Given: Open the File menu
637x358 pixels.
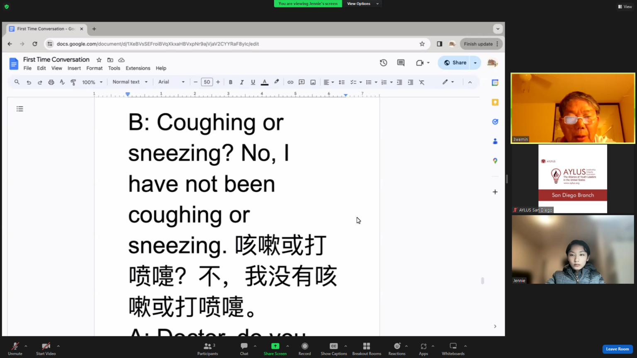Looking at the screenshot, I should pyautogui.click(x=27, y=68).
